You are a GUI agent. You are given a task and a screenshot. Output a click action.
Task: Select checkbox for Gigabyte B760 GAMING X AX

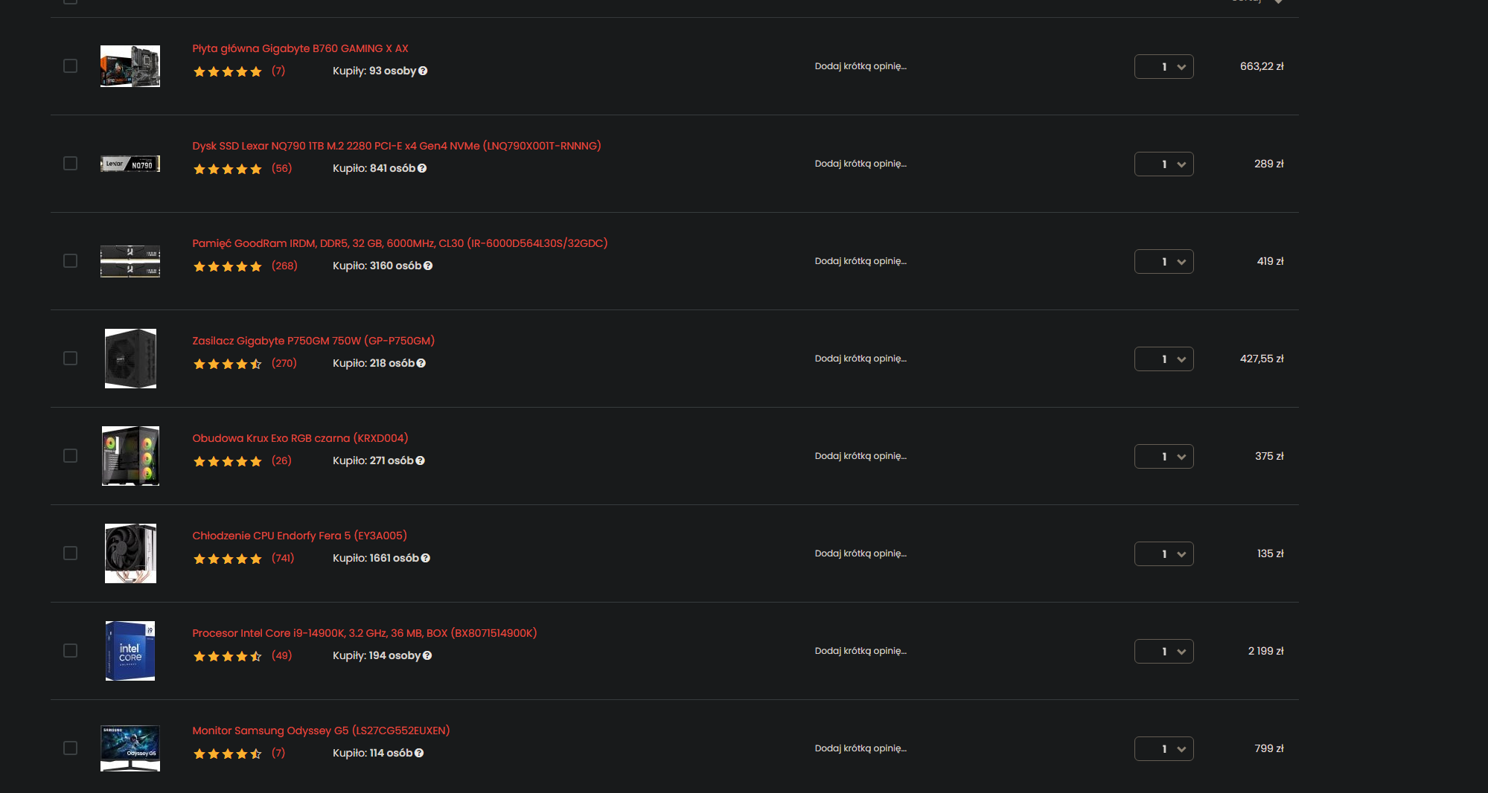71,66
